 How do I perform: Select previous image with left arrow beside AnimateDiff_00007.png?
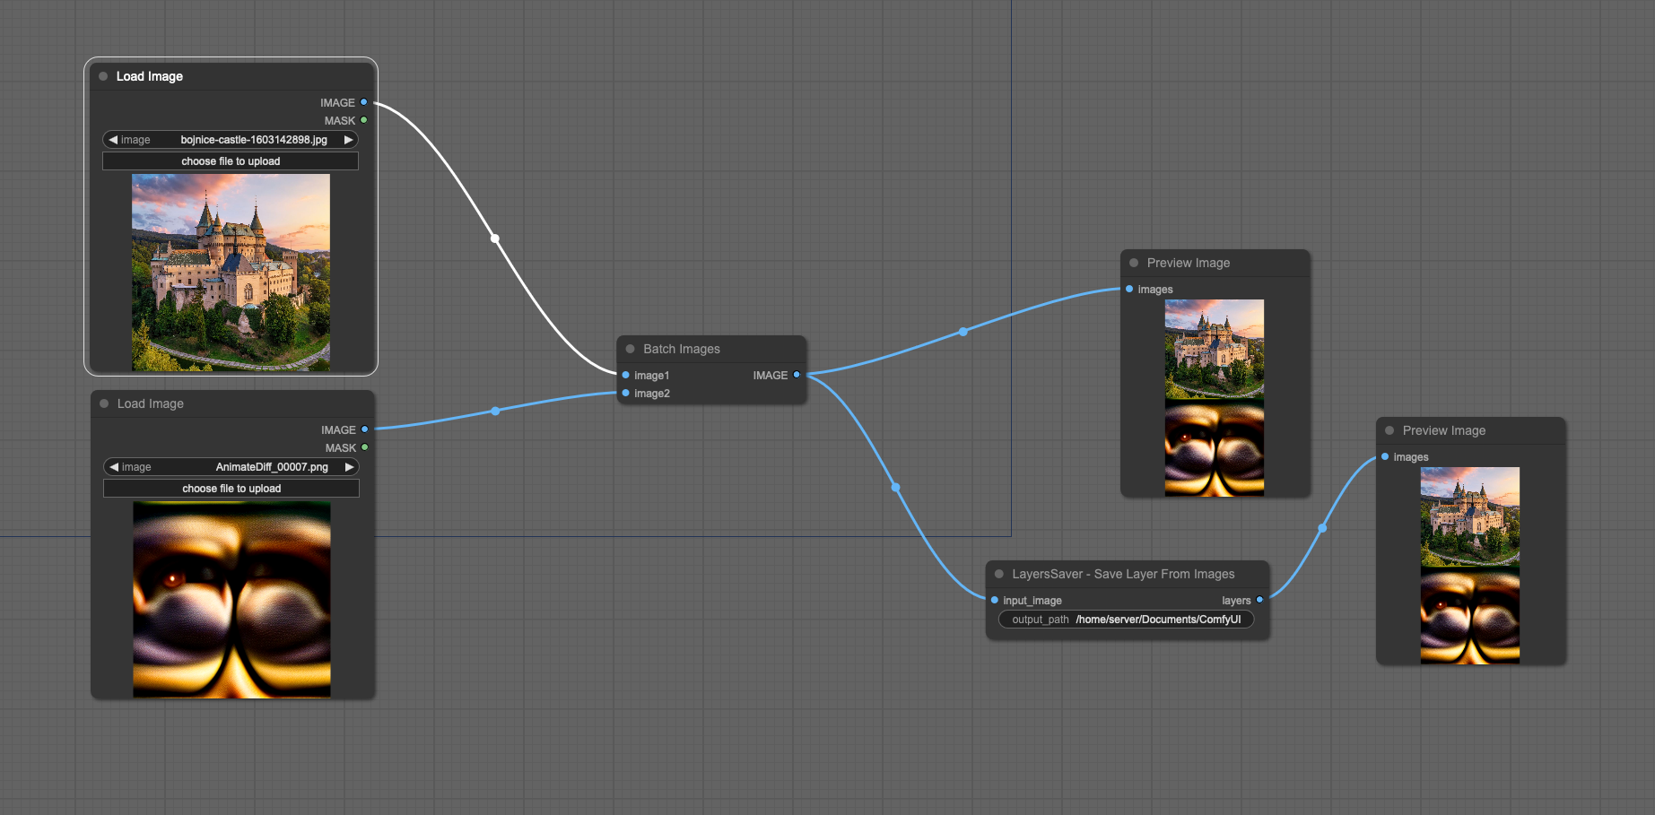click(x=114, y=467)
